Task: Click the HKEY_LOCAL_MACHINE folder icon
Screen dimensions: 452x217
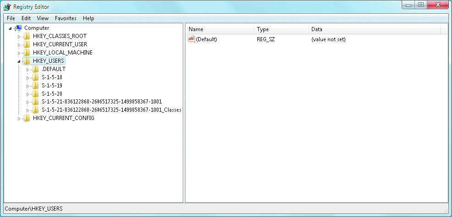Action: (27, 53)
